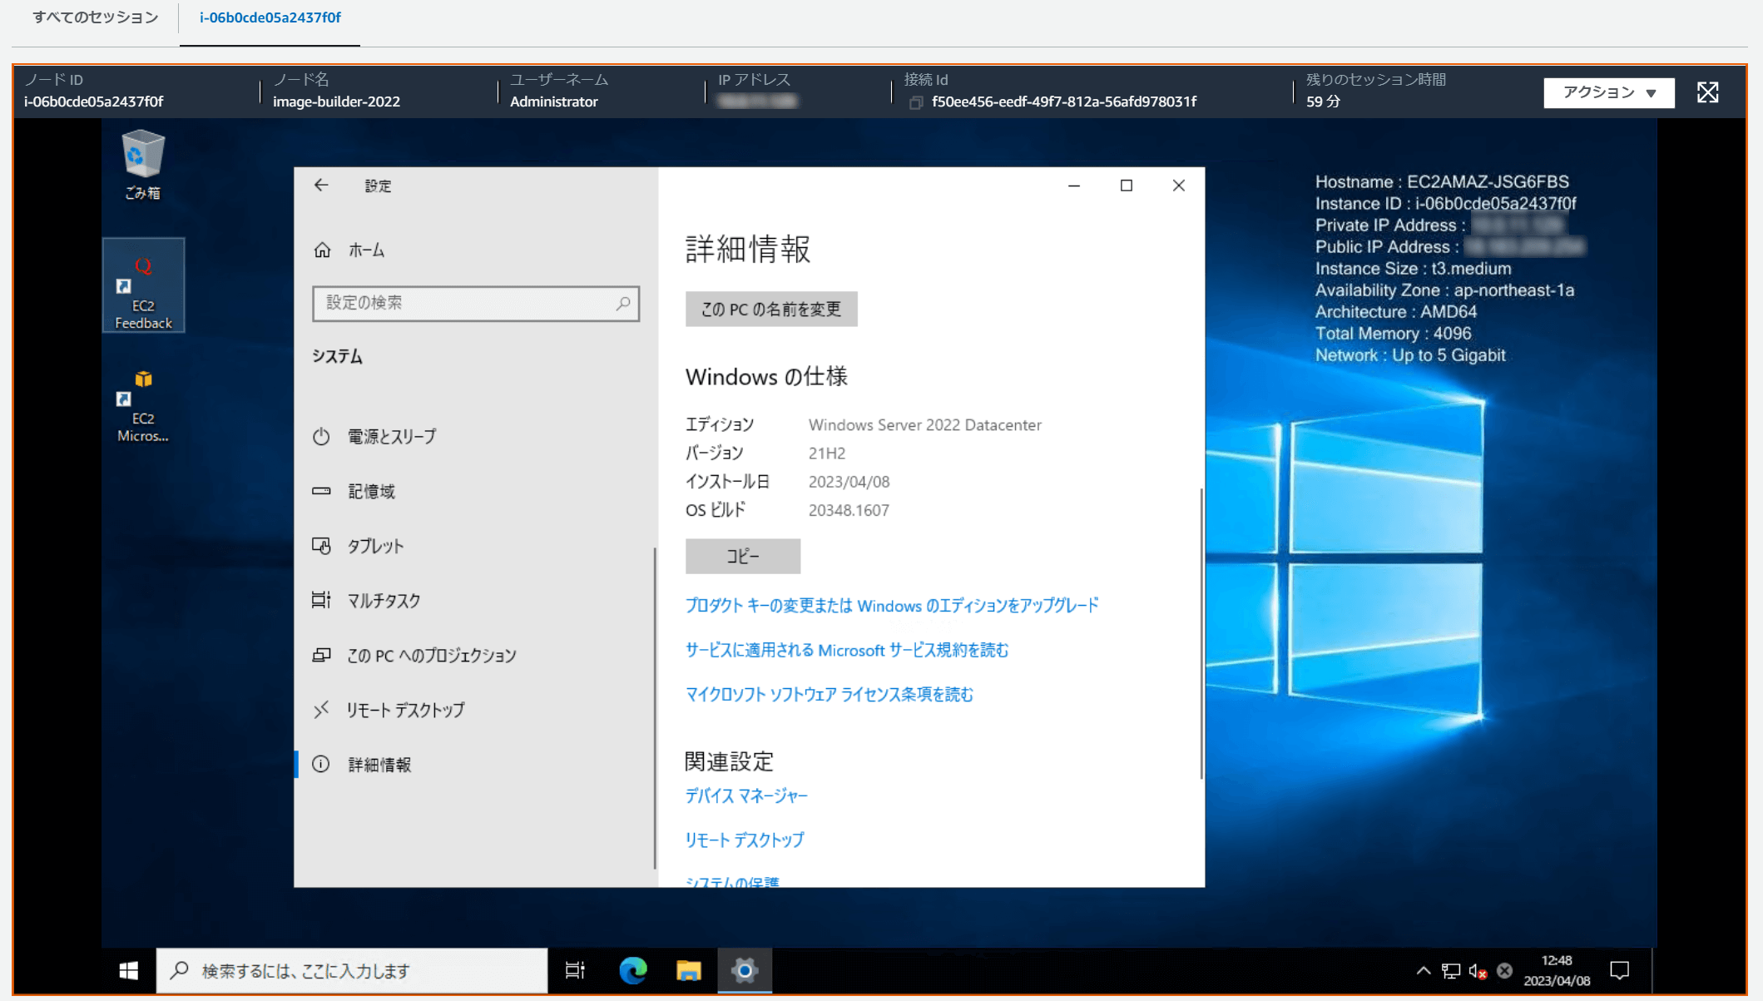This screenshot has height=1001, width=1763.
Task: Open the アクション dropdown menu
Action: point(1608,92)
